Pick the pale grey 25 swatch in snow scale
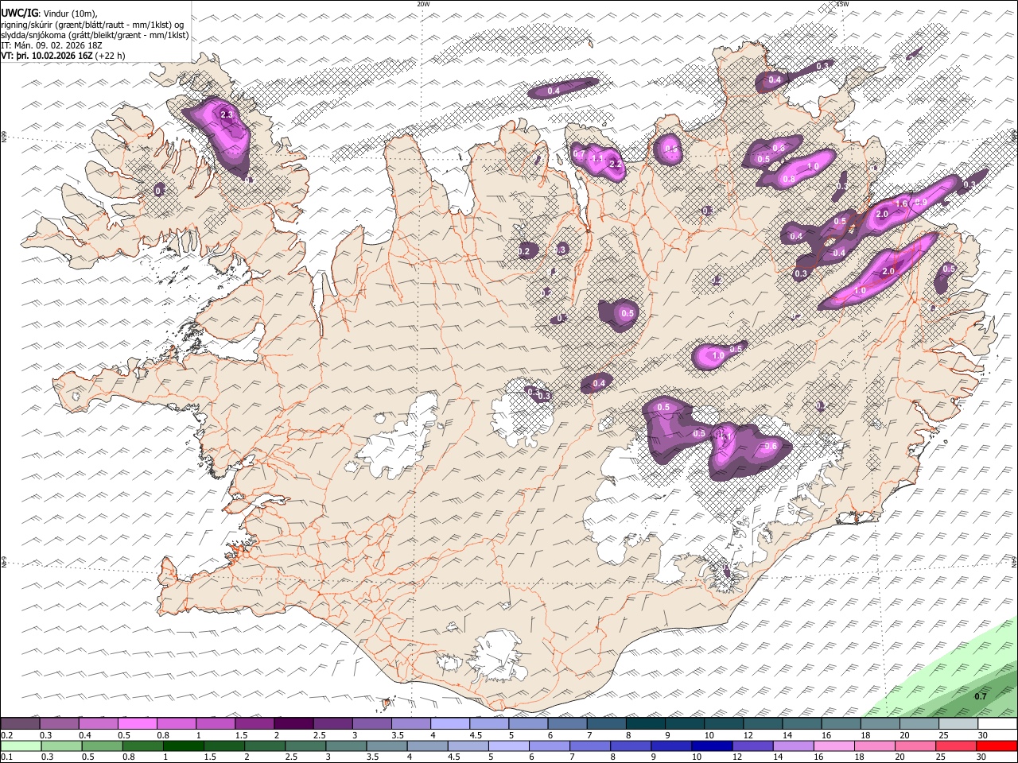 959,724
